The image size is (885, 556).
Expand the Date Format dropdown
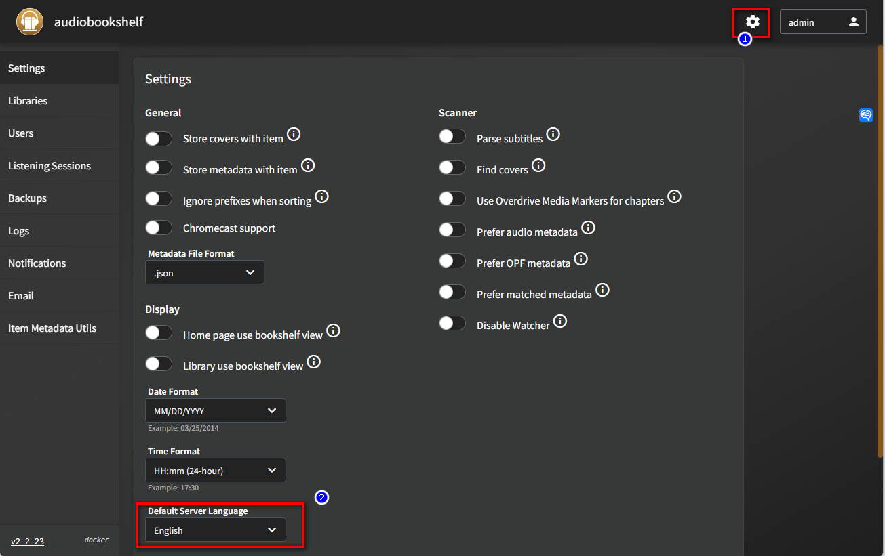pyautogui.click(x=215, y=410)
